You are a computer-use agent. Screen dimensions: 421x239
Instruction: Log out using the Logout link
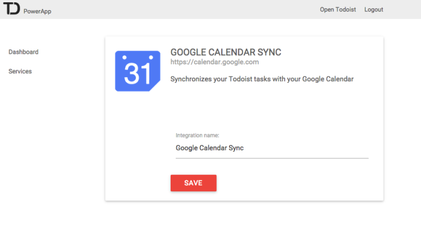(373, 10)
